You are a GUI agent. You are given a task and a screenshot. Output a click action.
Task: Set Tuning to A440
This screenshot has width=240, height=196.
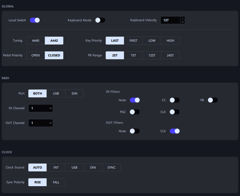[36, 40]
